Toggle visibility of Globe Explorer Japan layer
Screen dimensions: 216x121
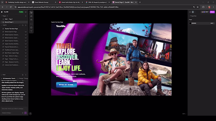[26, 38]
